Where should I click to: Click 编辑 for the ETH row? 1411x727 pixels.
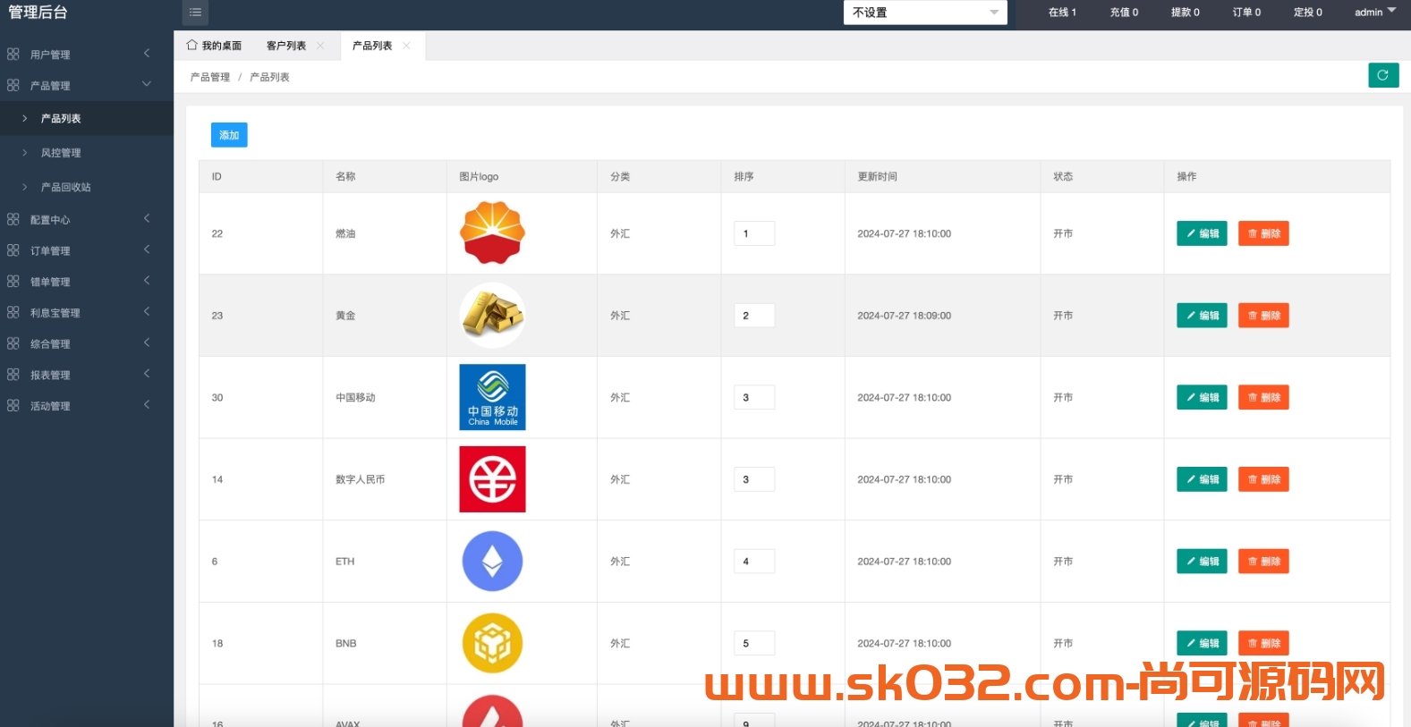click(x=1202, y=562)
